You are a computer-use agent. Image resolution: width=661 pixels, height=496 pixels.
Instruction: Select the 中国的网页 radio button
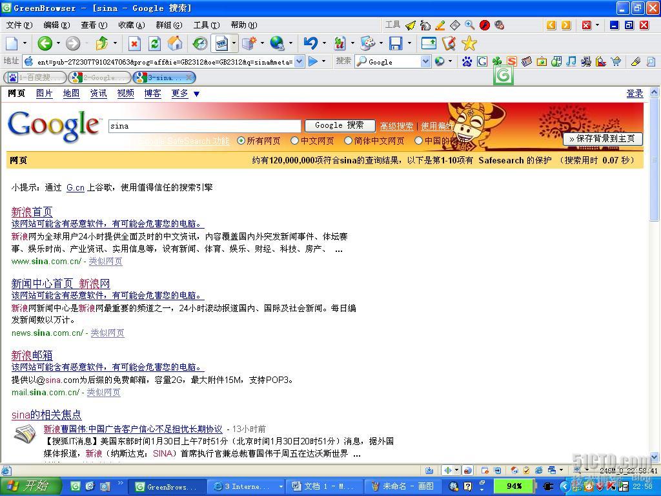(x=418, y=141)
